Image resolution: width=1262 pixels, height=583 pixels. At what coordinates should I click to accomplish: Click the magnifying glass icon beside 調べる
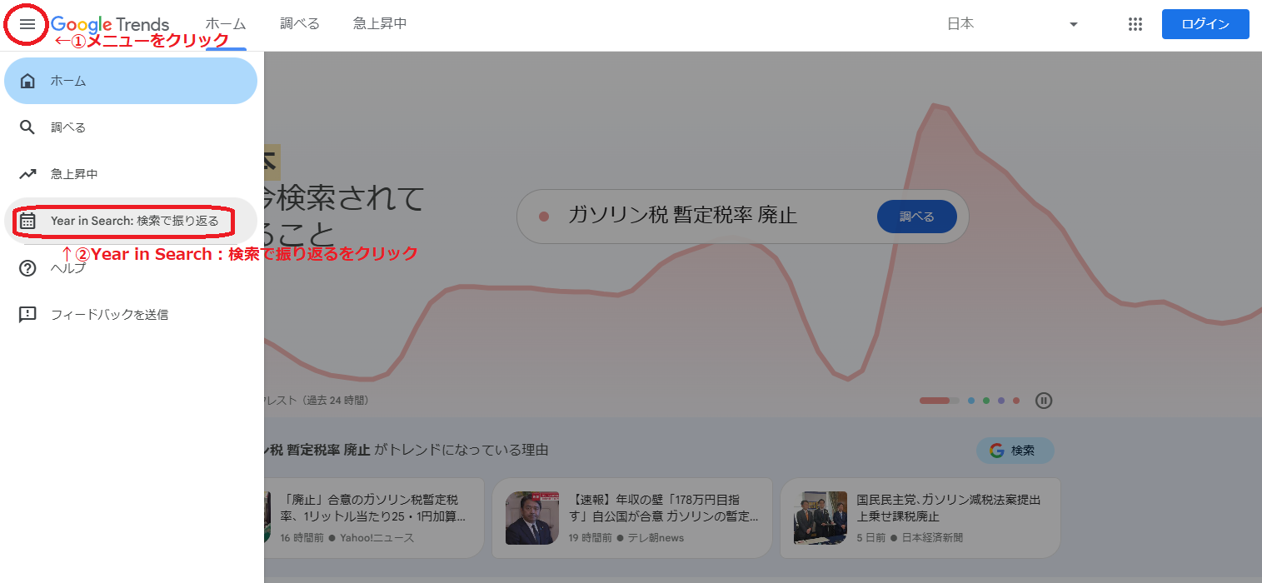[27, 127]
